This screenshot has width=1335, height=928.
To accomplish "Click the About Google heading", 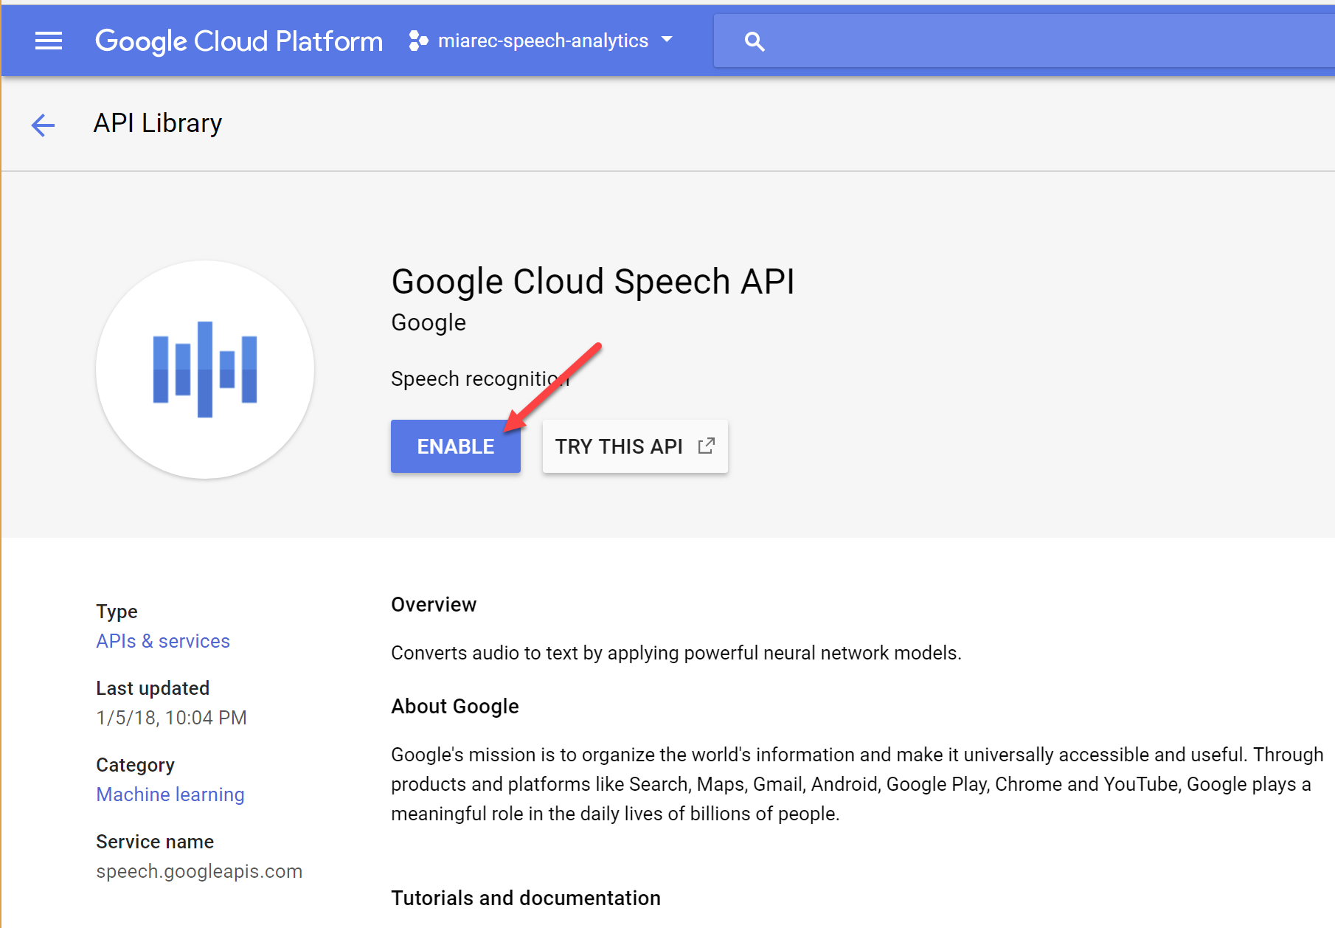I will click(455, 707).
